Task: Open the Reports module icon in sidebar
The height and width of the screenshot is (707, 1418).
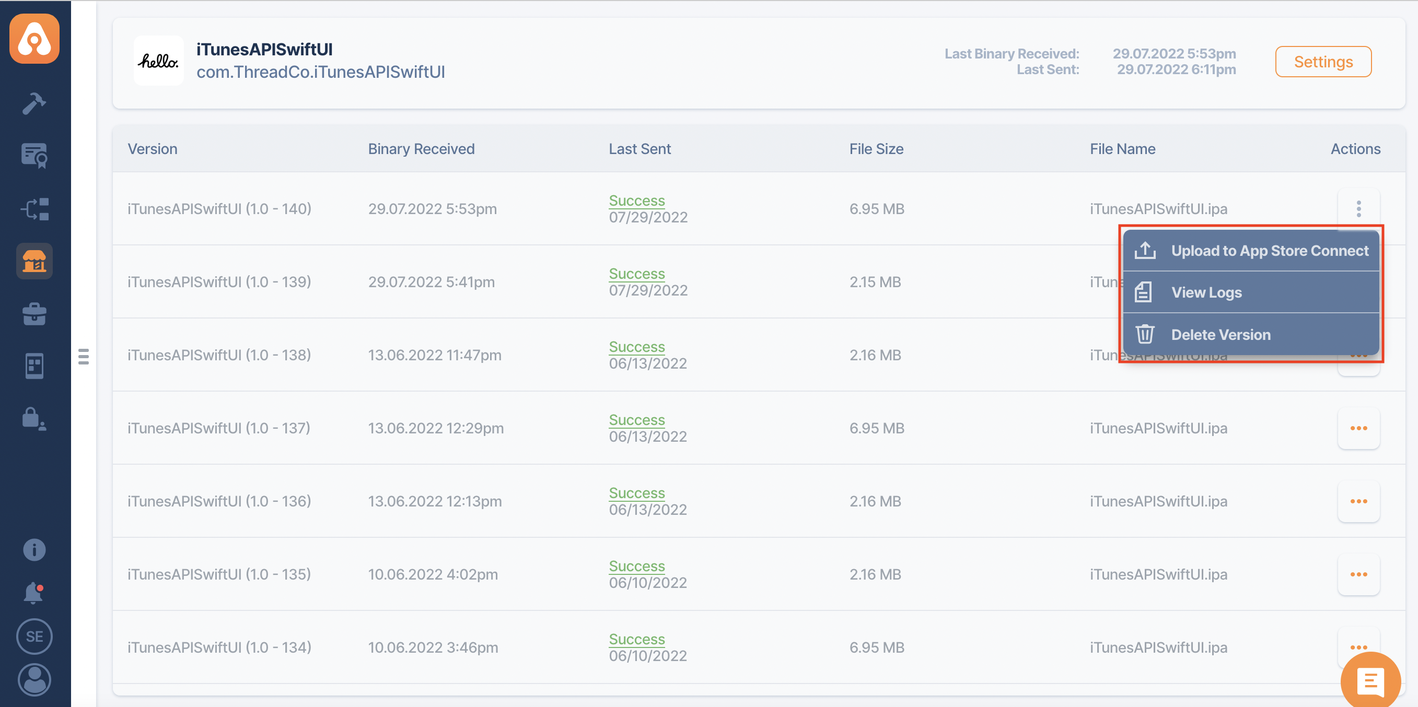Action: 34,366
